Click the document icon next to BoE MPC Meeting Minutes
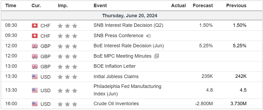Viewport: 263px width, 110px height. tap(157, 56)
